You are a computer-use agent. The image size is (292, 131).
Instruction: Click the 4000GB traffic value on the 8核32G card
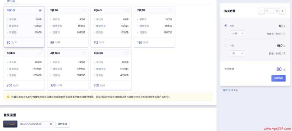124,75
